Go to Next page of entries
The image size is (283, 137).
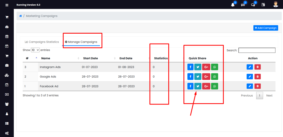pyautogui.click(x=269, y=96)
